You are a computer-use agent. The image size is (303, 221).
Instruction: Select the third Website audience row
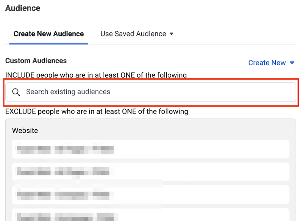pyautogui.click(x=151, y=194)
